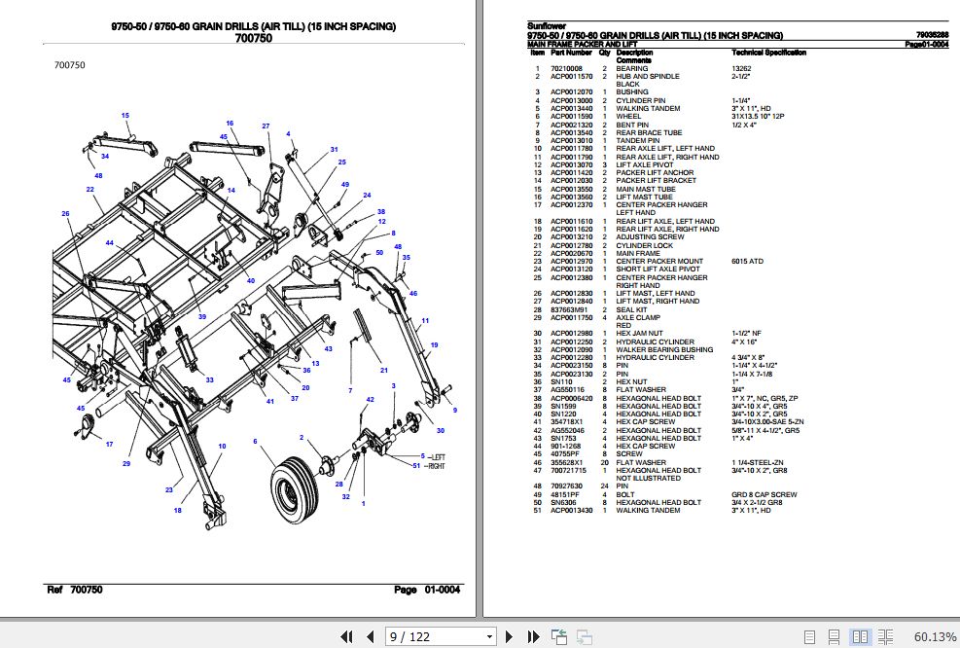Click the Part Number column header
This screenshot has width=960, height=648.
point(571,53)
